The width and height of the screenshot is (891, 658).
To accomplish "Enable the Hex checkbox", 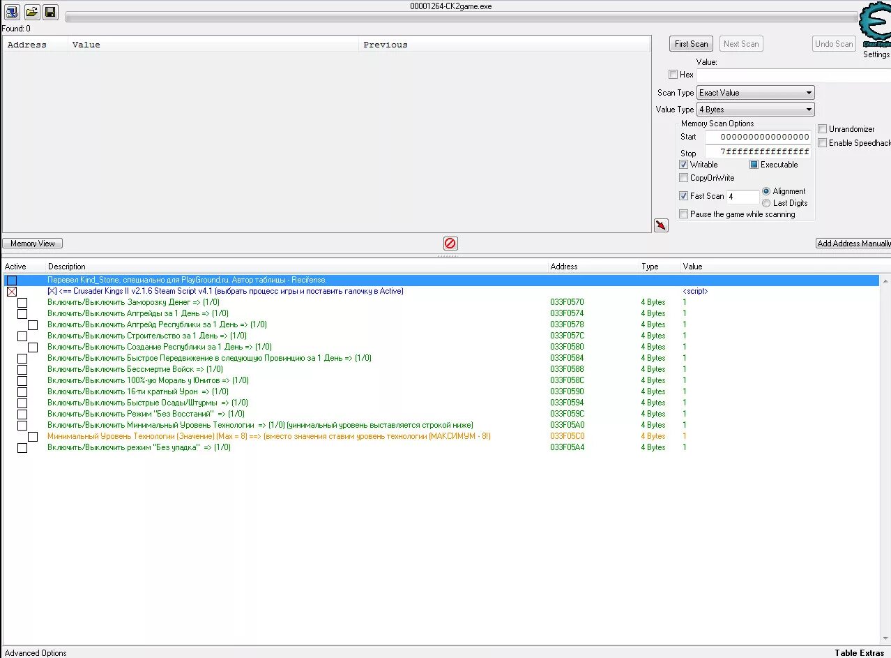I will (x=673, y=75).
